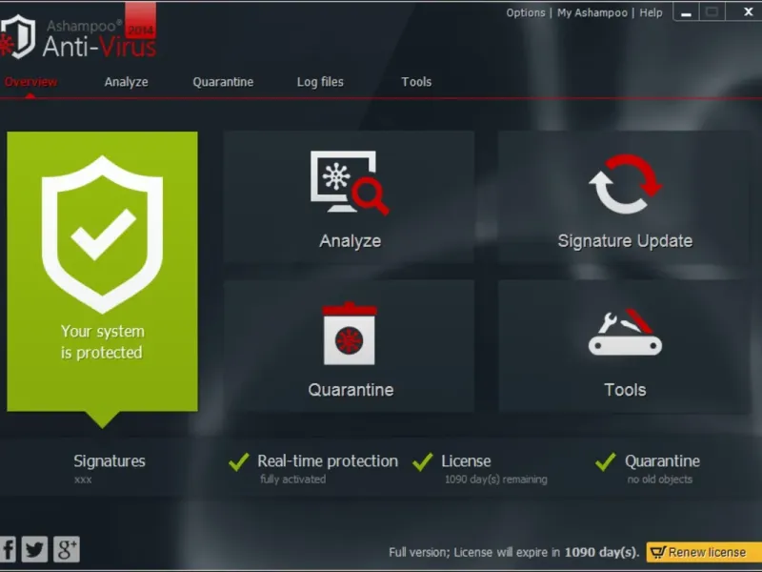Click 'Full version; License will expire' notice
This screenshot has width=762, height=572.
coord(513,553)
